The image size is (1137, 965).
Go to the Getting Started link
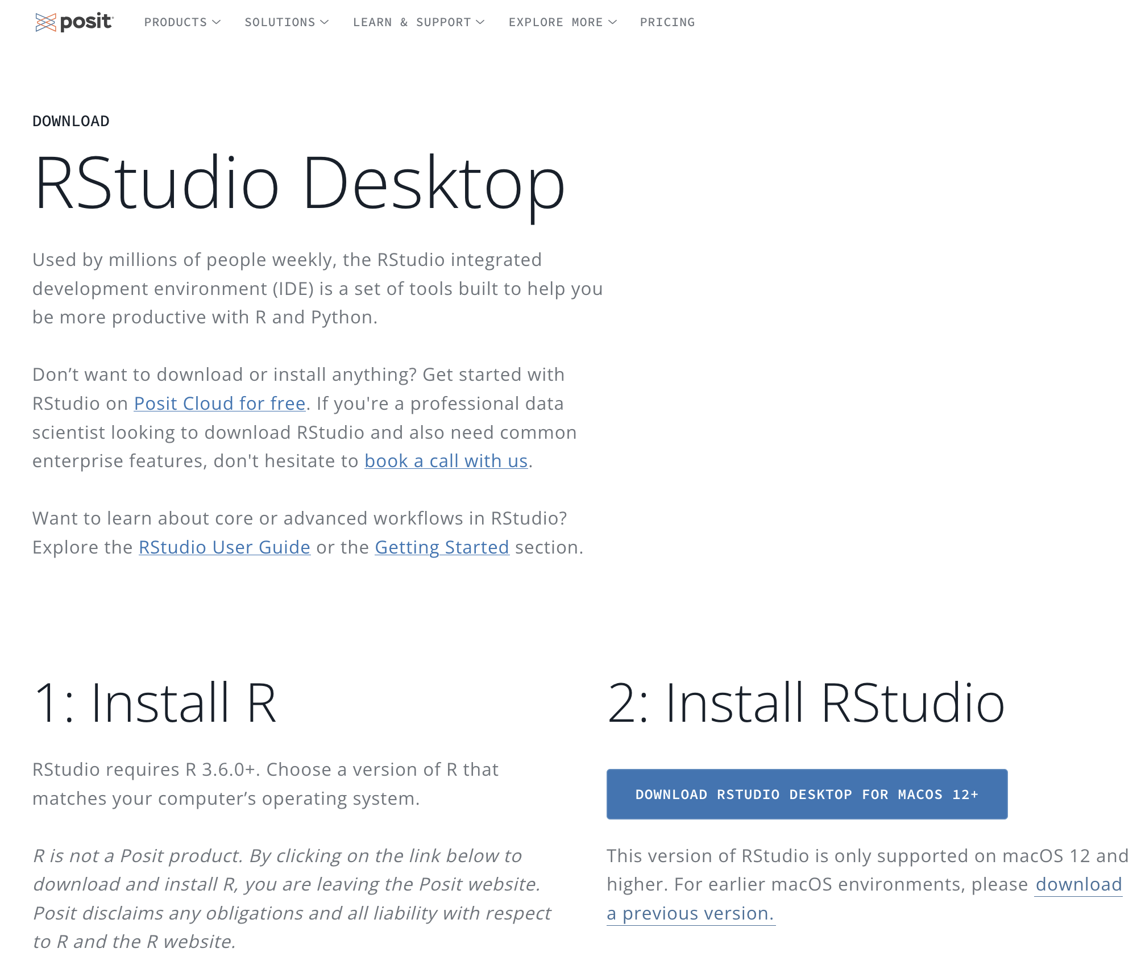pyautogui.click(x=442, y=547)
